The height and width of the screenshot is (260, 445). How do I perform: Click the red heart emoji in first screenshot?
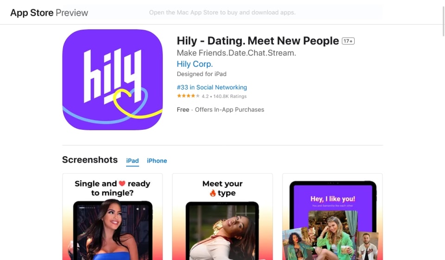pos(122,184)
